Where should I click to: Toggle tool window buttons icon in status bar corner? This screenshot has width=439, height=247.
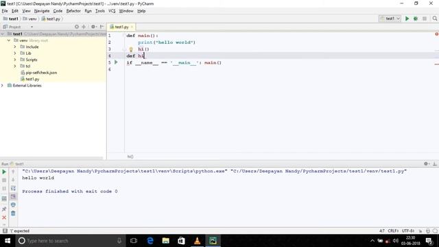click(5, 231)
